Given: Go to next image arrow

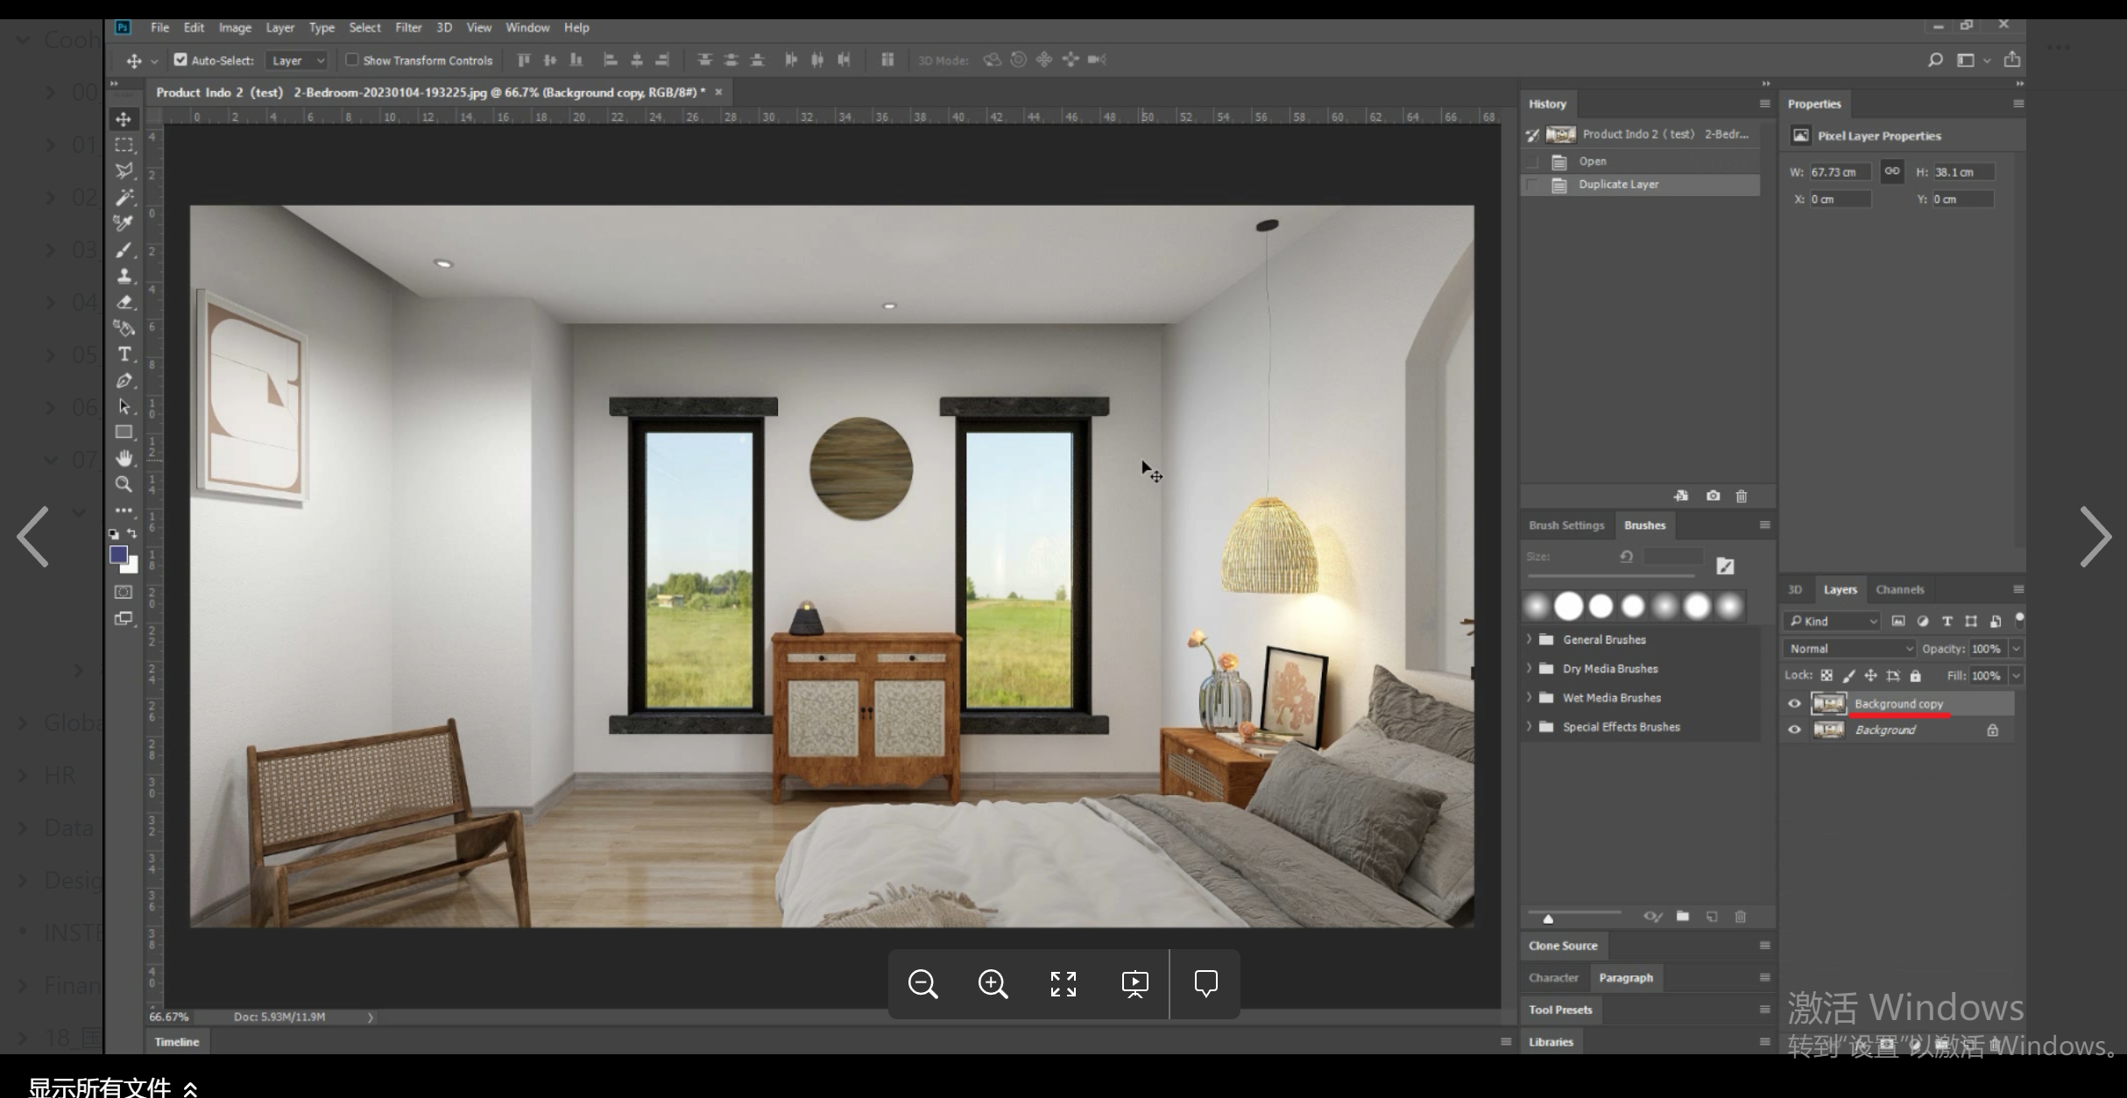Looking at the screenshot, I should point(2095,537).
